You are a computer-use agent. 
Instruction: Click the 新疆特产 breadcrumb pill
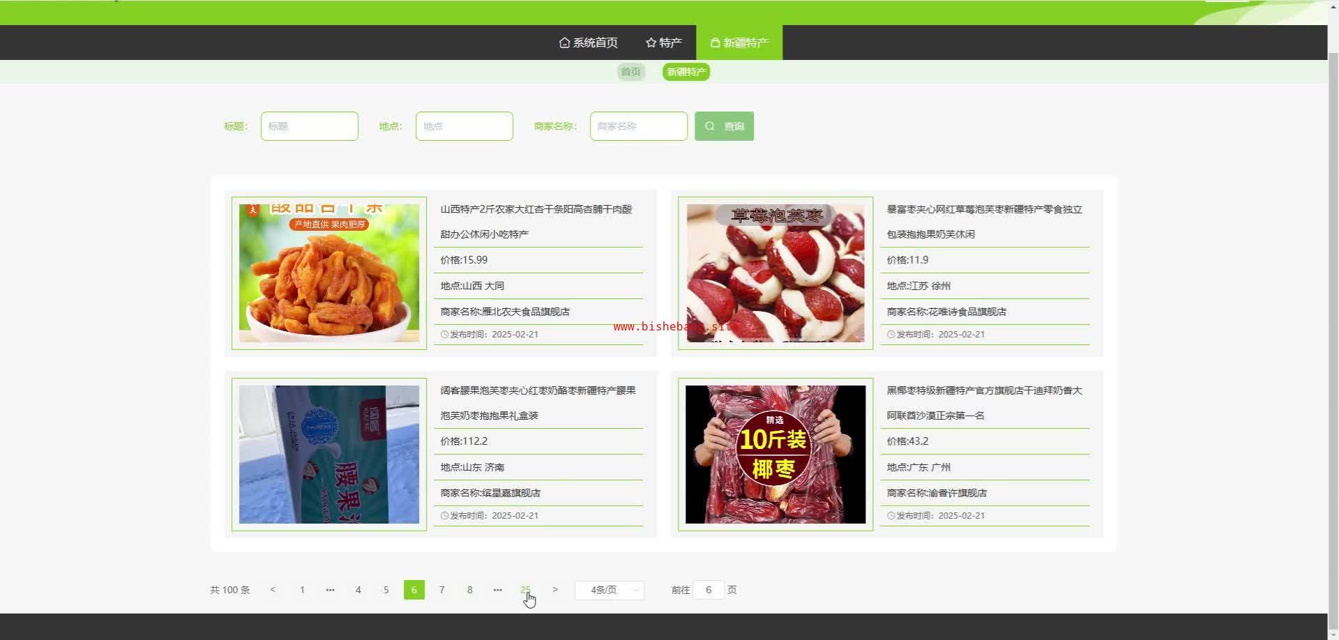(x=686, y=72)
